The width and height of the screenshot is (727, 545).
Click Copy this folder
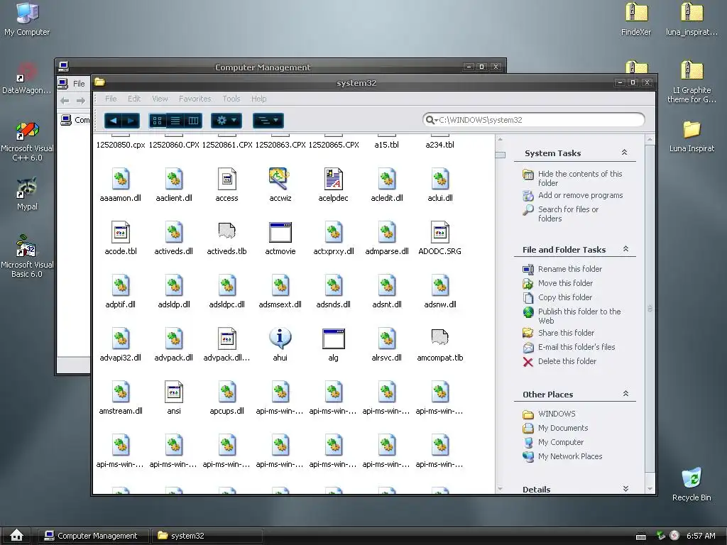tap(564, 297)
